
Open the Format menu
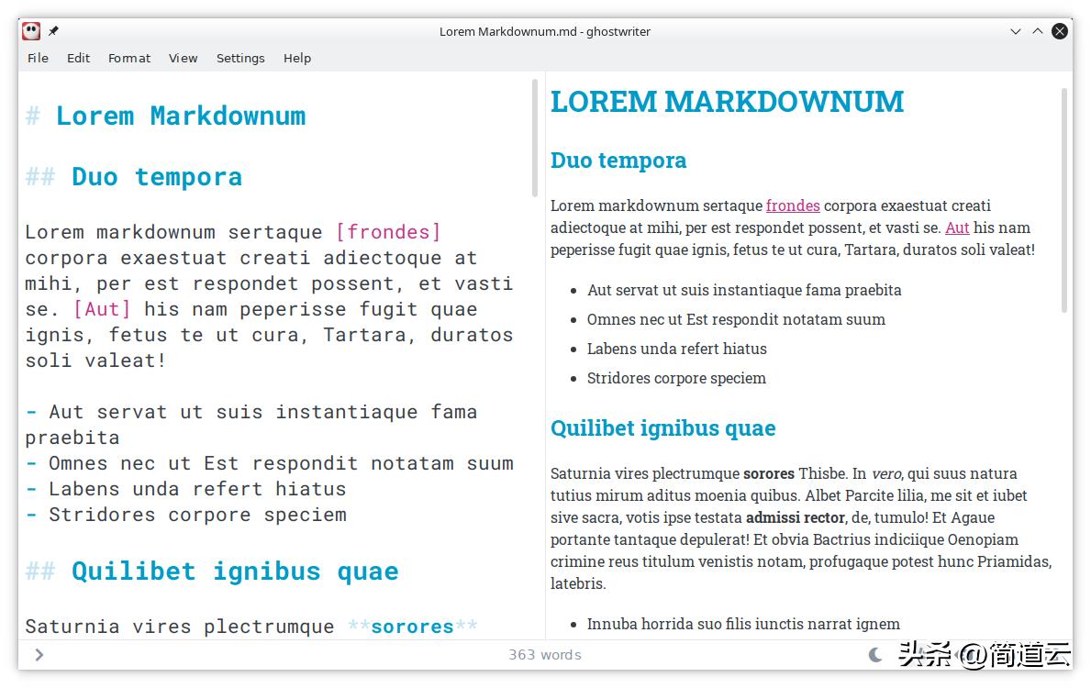pyautogui.click(x=128, y=58)
